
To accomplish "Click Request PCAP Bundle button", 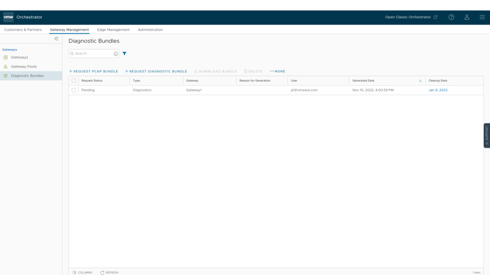I will tap(94, 72).
